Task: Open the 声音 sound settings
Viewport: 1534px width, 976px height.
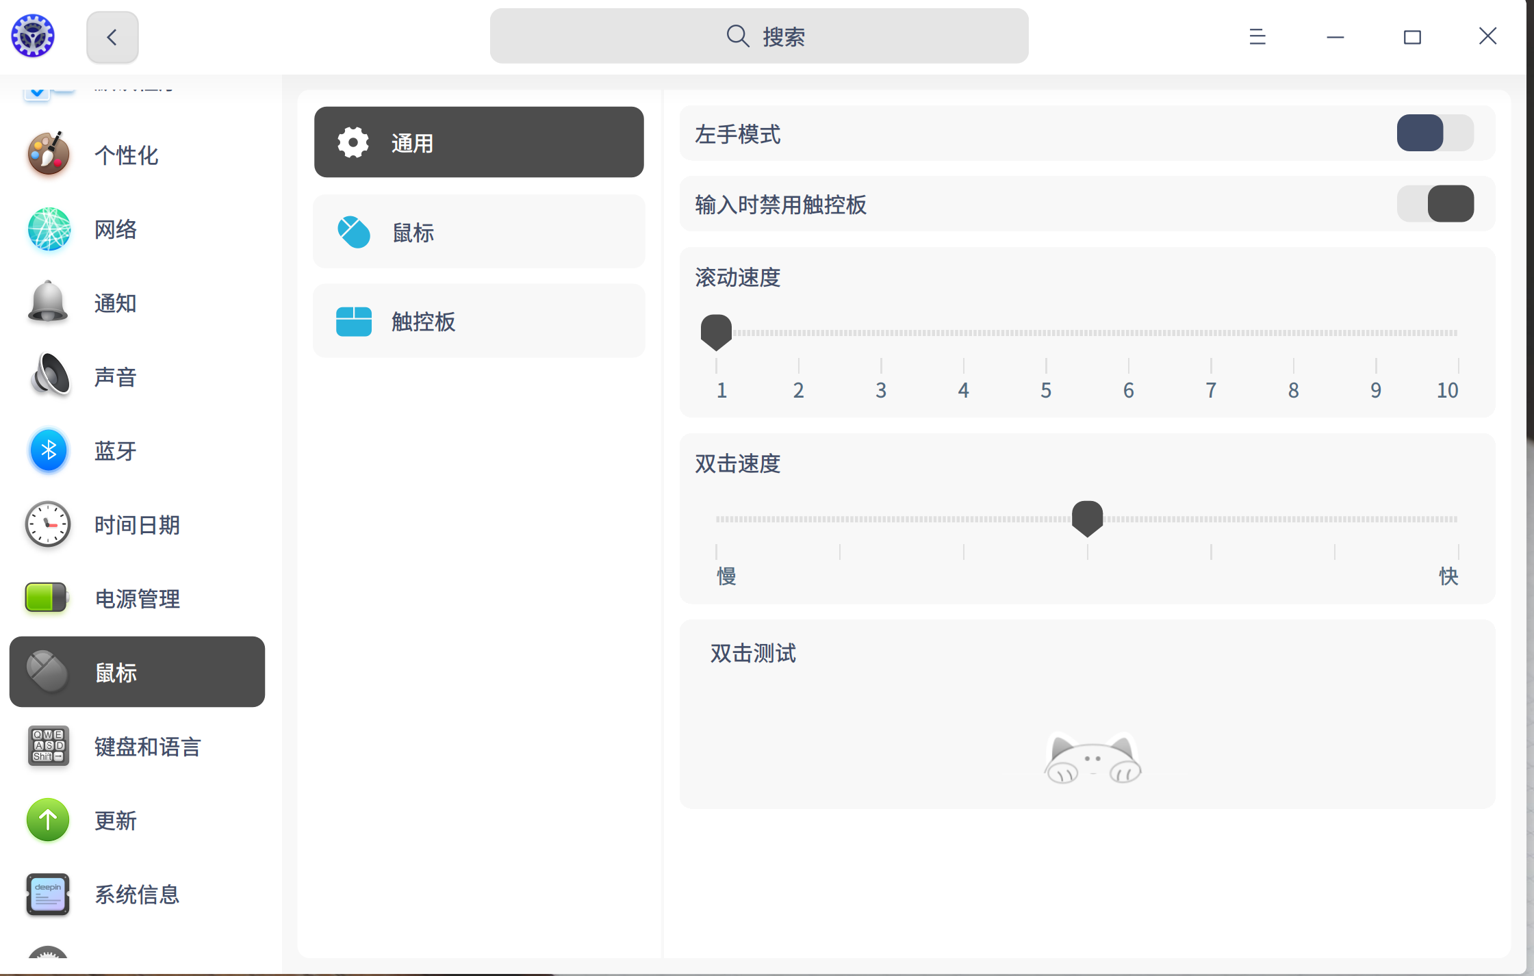Action: [115, 376]
